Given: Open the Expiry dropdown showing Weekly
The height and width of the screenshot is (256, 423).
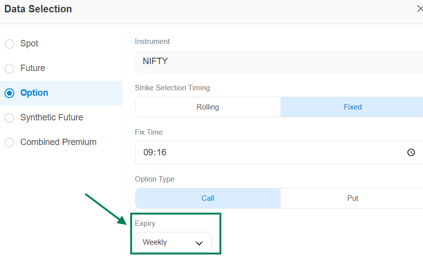Looking at the screenshot, I should [x=173, y=242].
